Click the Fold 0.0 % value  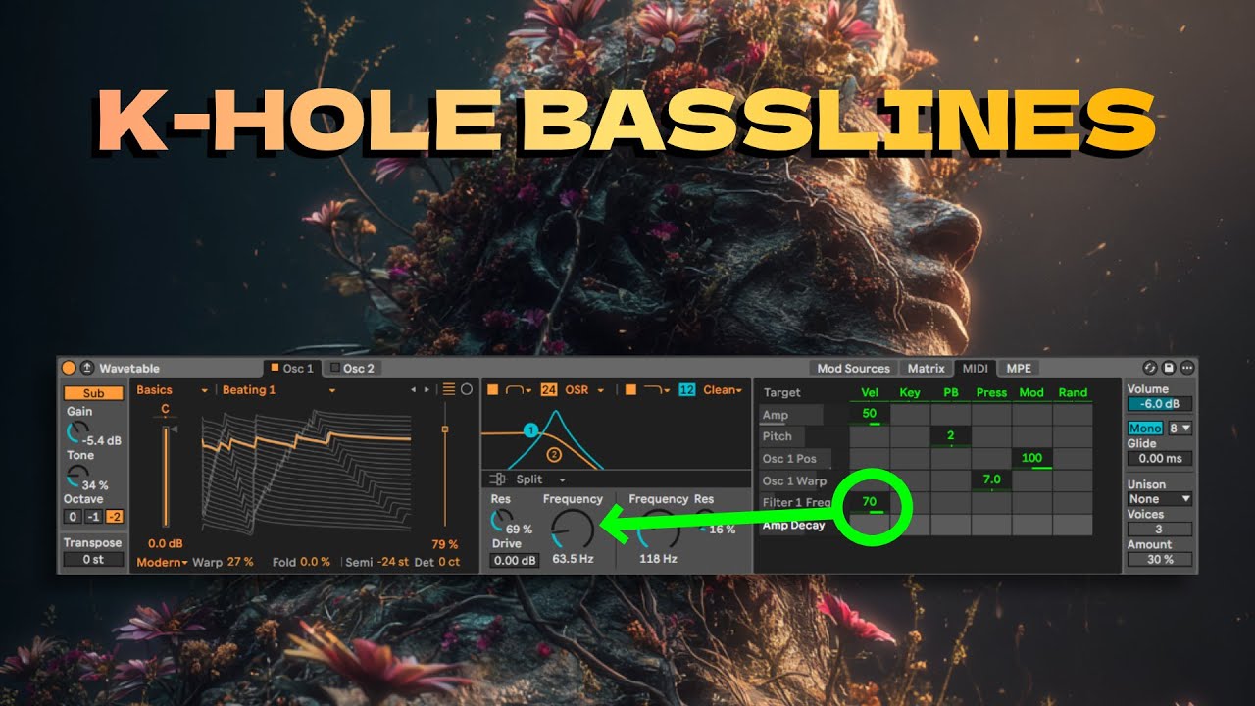pos(316,562)
